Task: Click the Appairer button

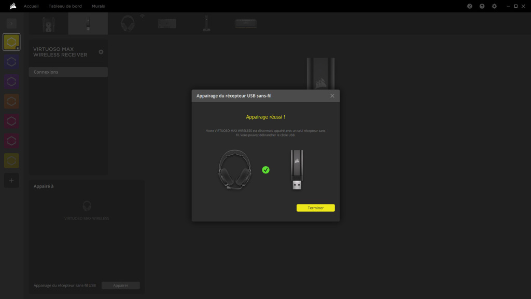Action: pyautogui.click(x=120, y=286)
